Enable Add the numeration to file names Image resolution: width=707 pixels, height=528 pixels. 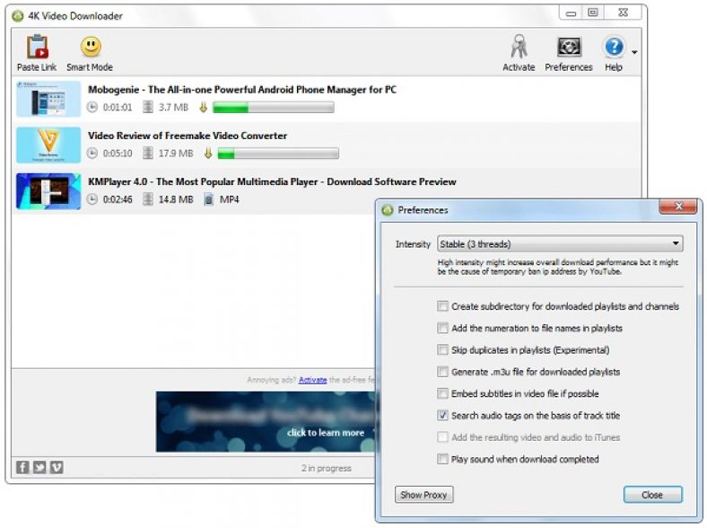442,328
